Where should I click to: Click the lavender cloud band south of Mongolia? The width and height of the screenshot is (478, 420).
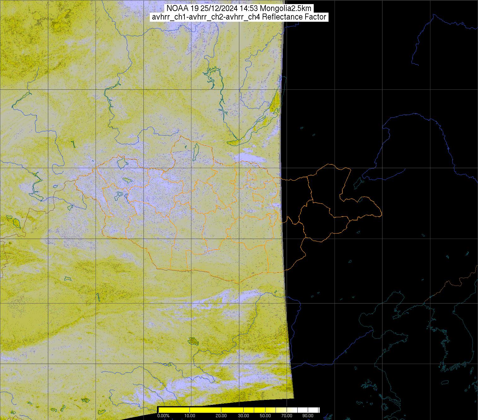221,303
